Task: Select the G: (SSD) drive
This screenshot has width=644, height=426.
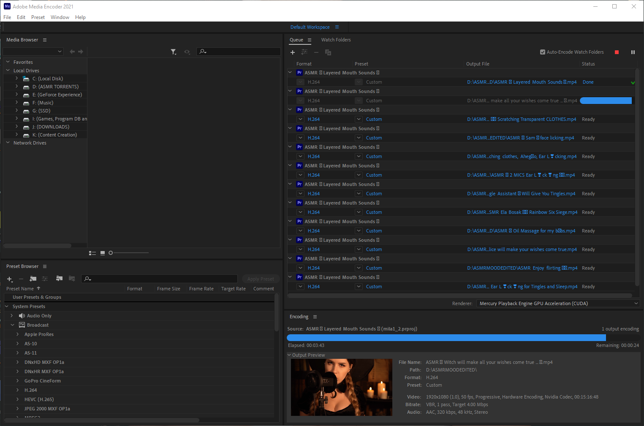Action: click(x=41, y=111)
